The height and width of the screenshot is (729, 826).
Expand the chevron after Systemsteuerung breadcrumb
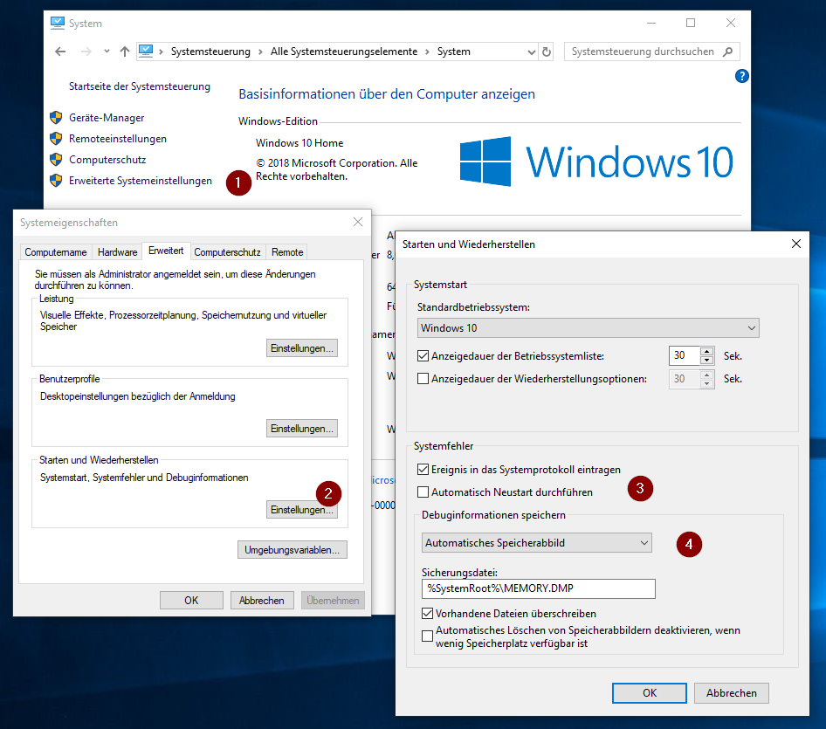coord(260,52)
